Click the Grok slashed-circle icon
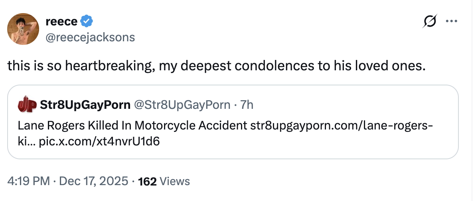The image size is (474, 201). [429, 21]
